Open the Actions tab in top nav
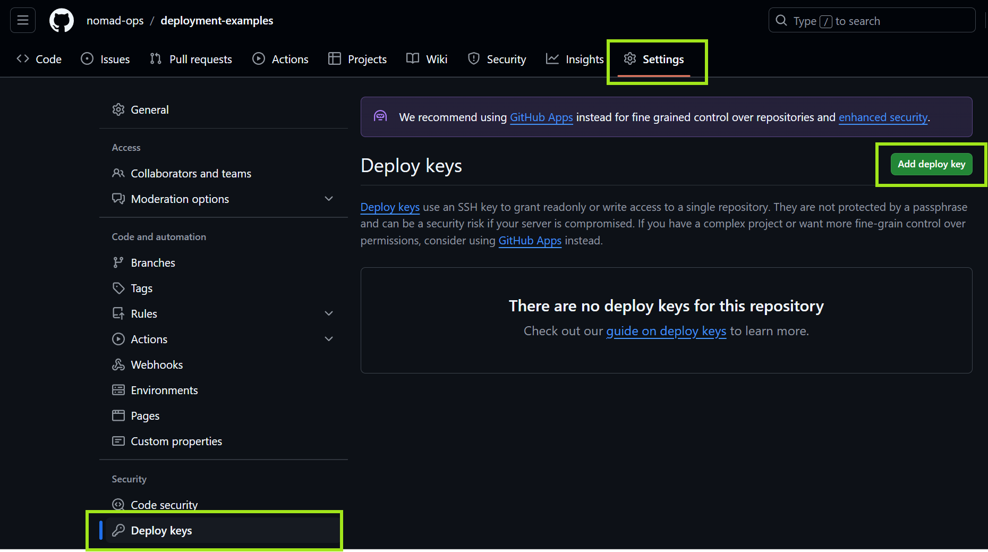The width and height of the screenshot is (988, 552). tap(280, 59)
